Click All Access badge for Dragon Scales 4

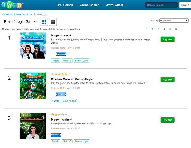[56, 135]
